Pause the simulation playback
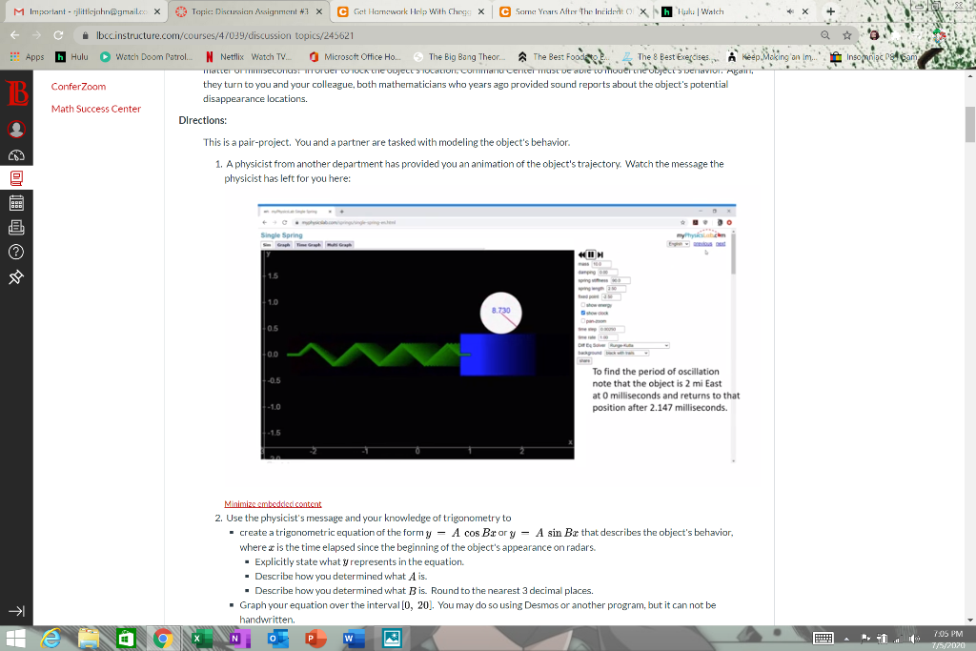This screenshot has width=976, height=651. 590,254
